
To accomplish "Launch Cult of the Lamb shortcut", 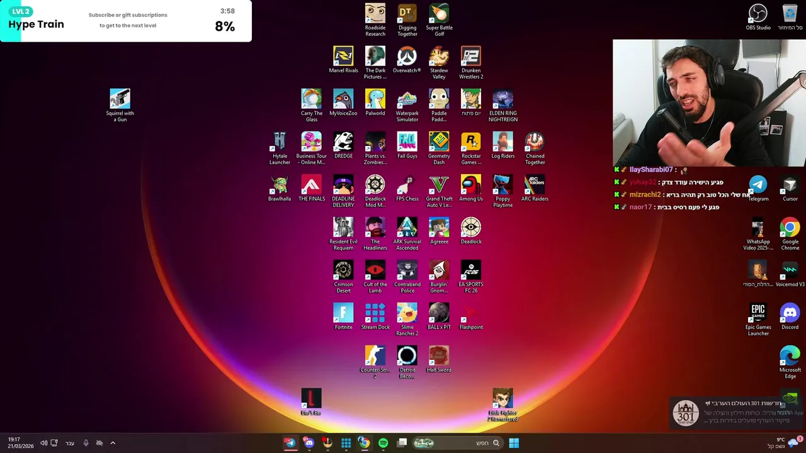I will click(375, 276).
